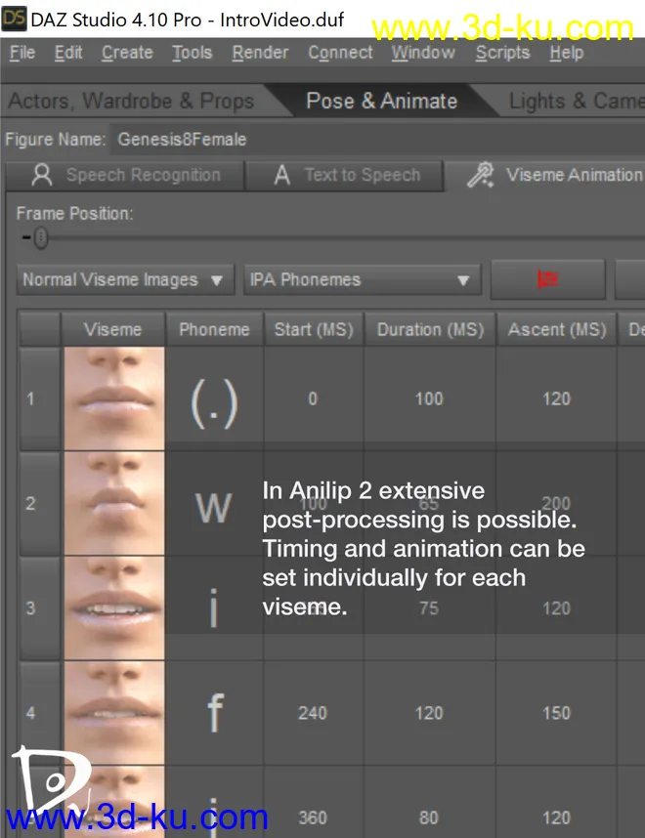The image size is (645, 838).
Task: Open the Tools menu
Action: click(x=192, y=53)
